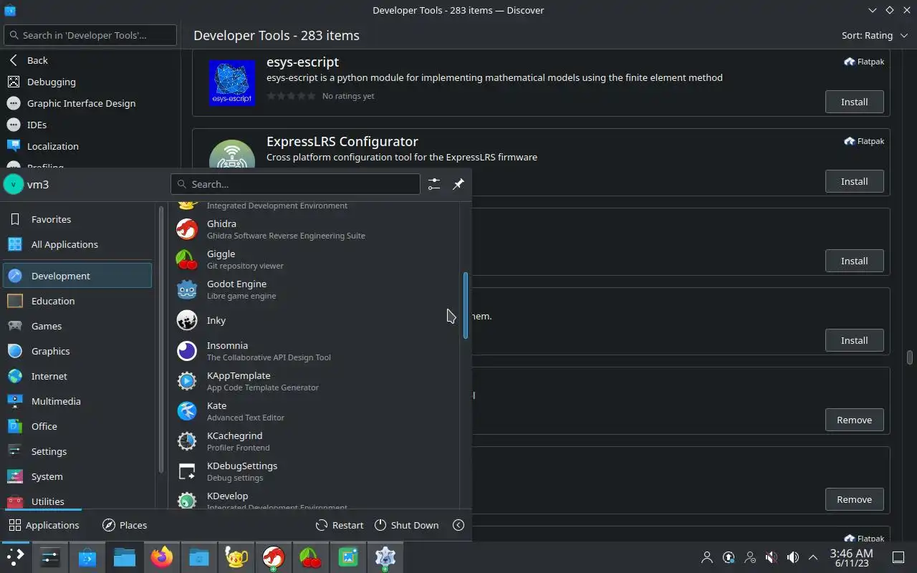Go Back in Discover category sidebar

[91, 60]
